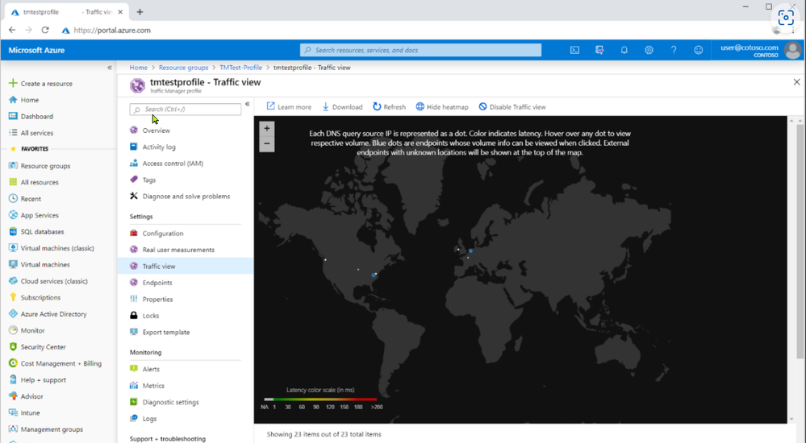
Task: Open Home in left sidebar
Action: point(24,100)
